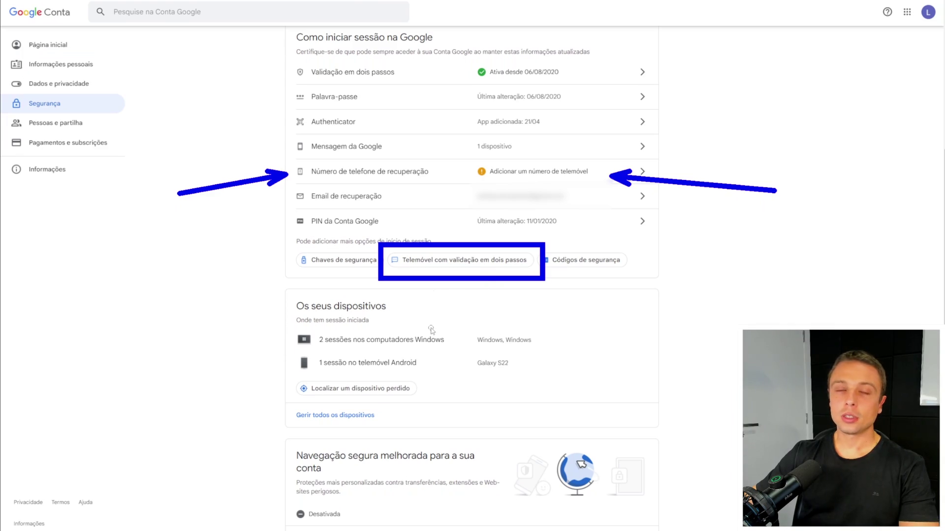945x531 pixels.
Task: Click the Informações info circle icon
Action: 16,169
